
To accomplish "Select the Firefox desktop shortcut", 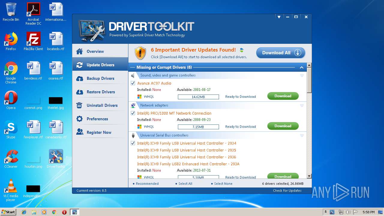I will coord(11,41).
